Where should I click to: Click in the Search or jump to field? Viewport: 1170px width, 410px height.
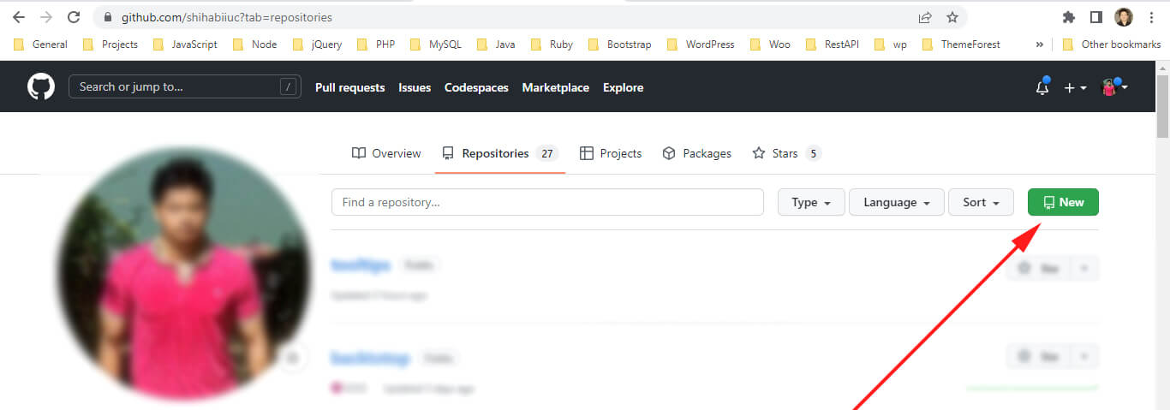coord(185,86)
